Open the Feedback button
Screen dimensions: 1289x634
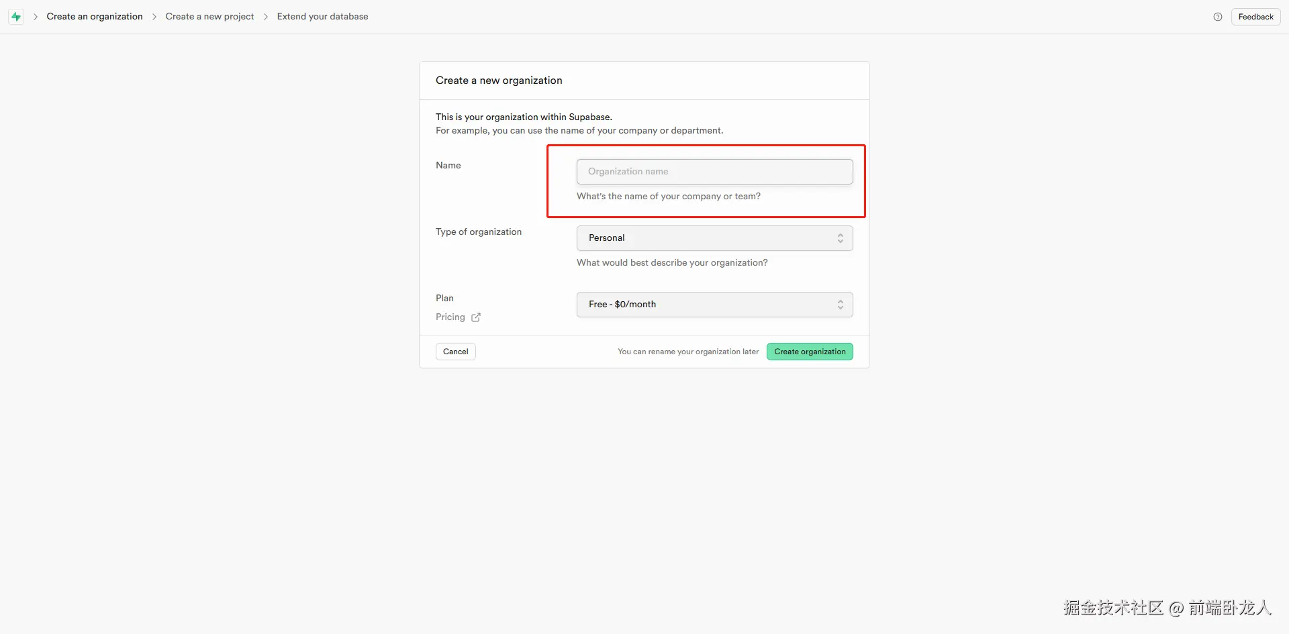click(x=1255, y=17)
